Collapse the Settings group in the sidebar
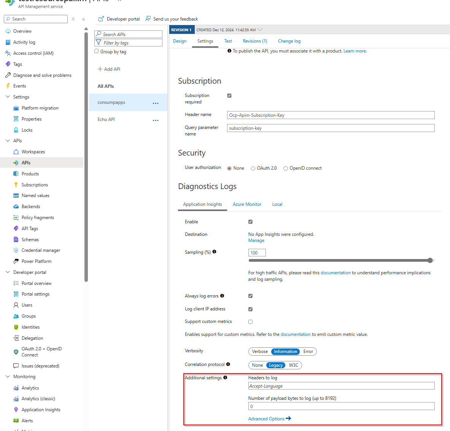The image size is (450, 431). coord(7,97)
